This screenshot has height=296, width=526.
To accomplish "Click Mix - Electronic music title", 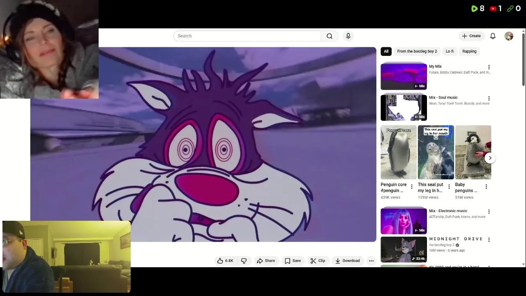I will pos(448,211).
